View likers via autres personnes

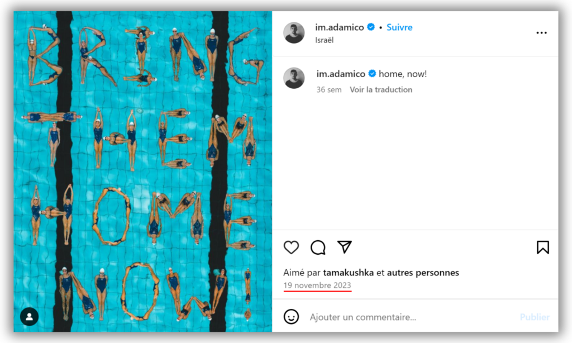click(423, 273)
